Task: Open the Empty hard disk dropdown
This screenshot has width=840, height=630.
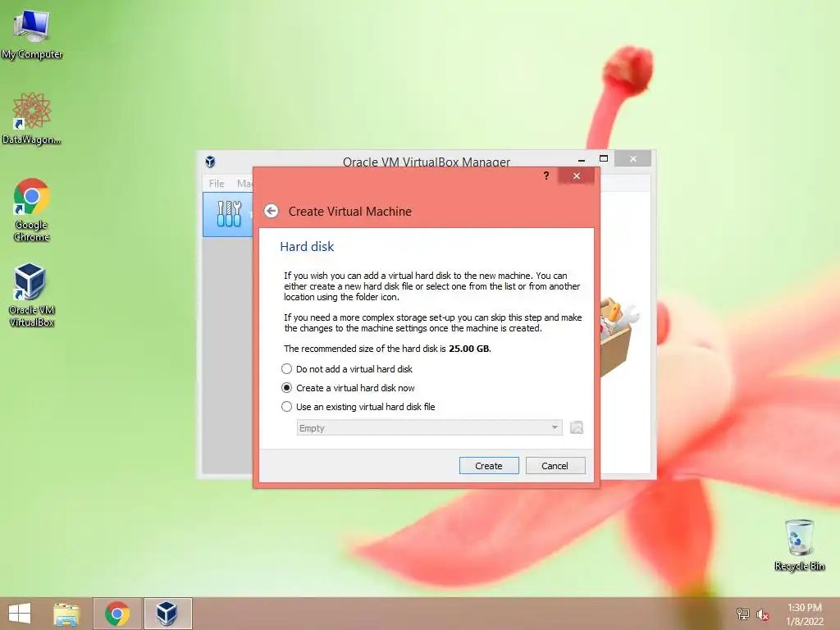Action: click(429, 427)
